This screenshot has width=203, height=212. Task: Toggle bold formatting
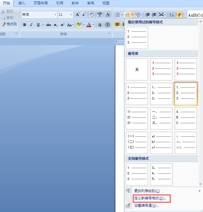point(25,25)
